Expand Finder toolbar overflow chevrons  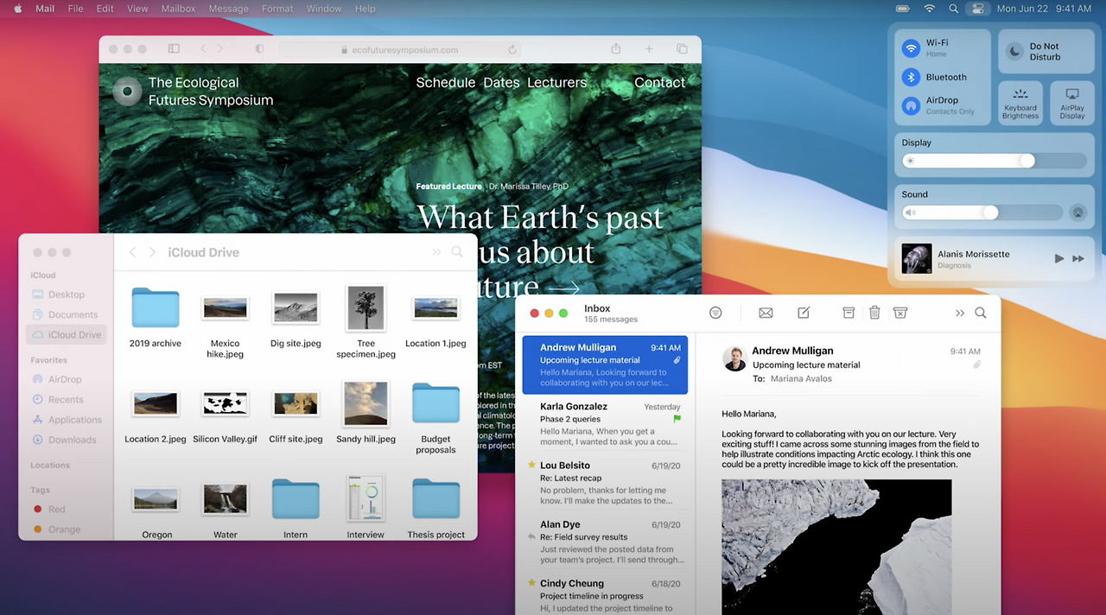436,252
